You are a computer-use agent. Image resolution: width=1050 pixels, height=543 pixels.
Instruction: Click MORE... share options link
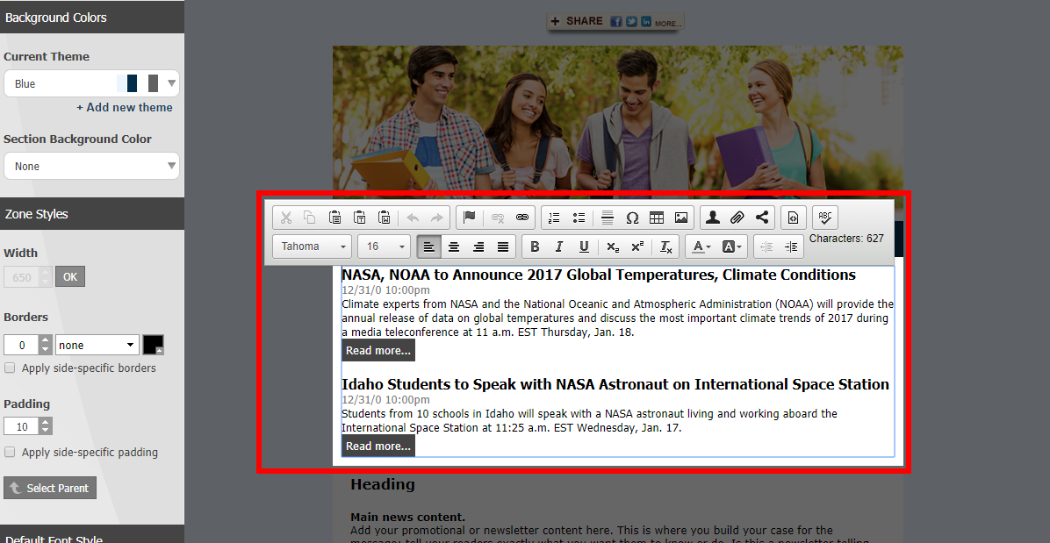click(668, 24)
